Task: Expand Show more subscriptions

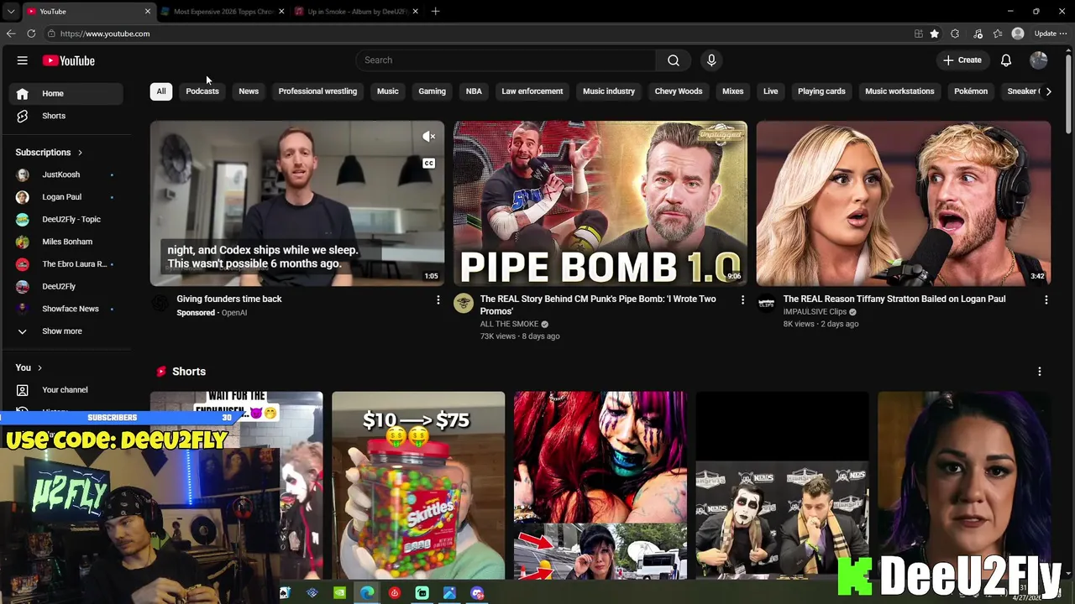Action: pyautogui.click(x=67, y=331)
